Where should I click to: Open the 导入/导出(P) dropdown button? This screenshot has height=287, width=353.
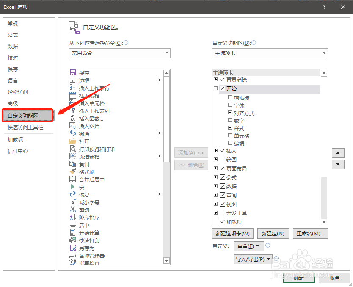(253, 259)
